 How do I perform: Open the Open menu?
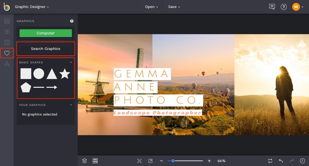[152, 7]
